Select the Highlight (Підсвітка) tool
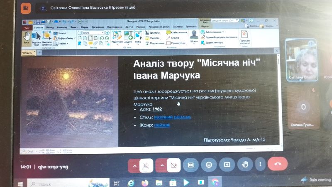Image resolution: width=332 pixels, height=187 pixels. [x=152, y=38]
